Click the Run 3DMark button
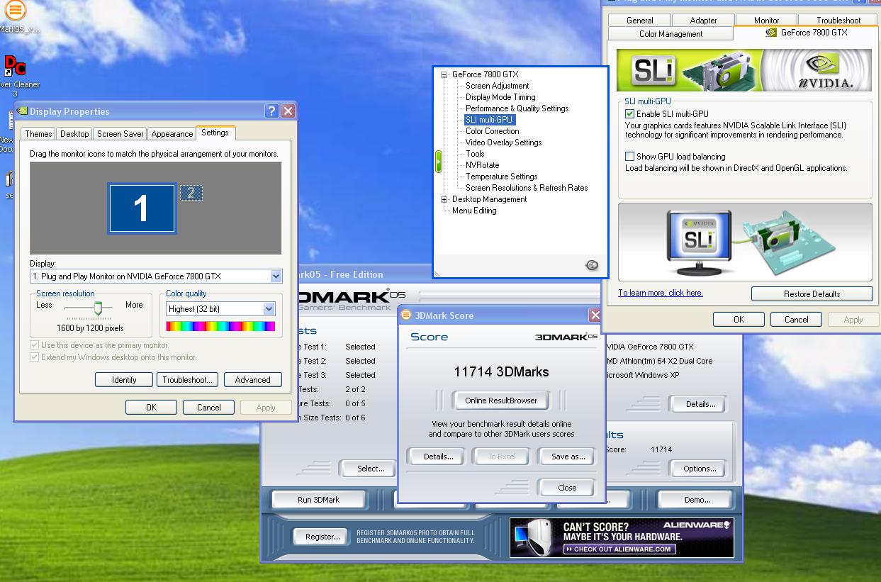Viewport: 881px width, 582px height. (x=318, y=500)
